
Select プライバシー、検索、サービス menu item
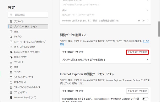tap(28, 27)
